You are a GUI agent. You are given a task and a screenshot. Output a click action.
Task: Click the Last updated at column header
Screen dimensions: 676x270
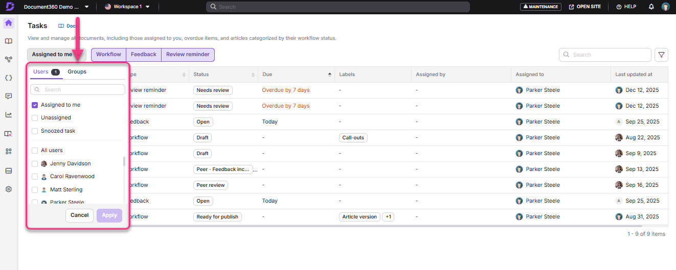click(x=639, y=75)
